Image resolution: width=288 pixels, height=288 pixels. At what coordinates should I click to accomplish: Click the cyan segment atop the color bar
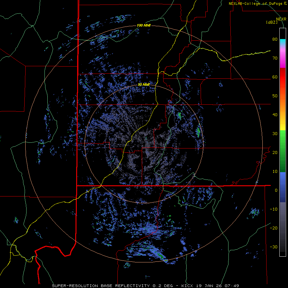click(283, 41)
